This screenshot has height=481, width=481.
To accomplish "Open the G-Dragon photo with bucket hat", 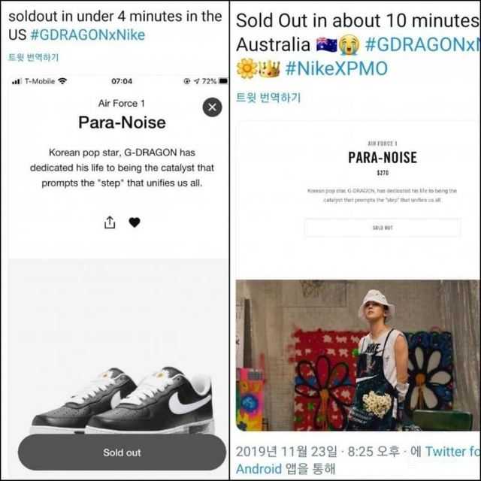I will click(x=358, y=355).
